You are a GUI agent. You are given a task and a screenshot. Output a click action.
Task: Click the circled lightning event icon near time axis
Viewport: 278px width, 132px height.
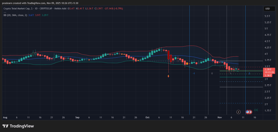239,112
